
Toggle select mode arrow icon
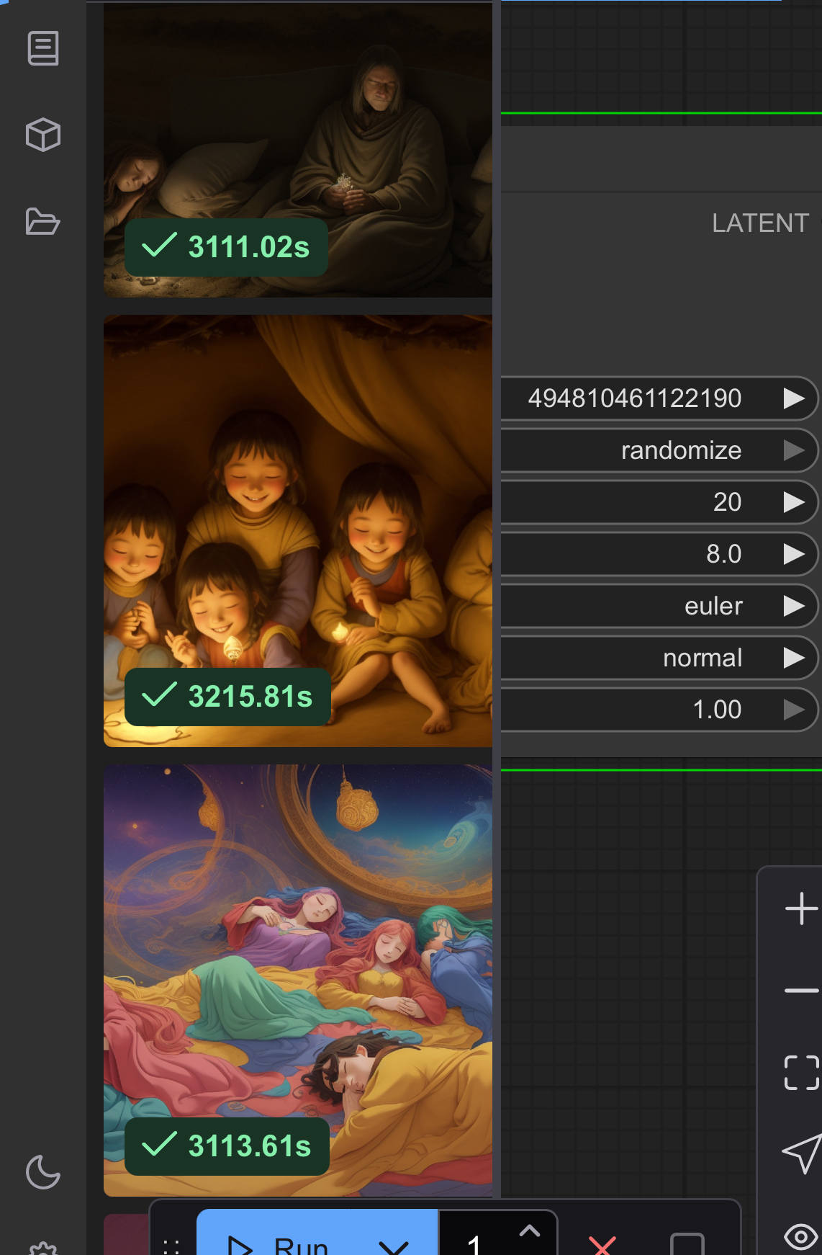pos(802,1154)
